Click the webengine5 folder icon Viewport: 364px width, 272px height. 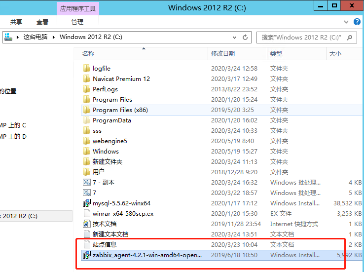click(x=87, y=141)
